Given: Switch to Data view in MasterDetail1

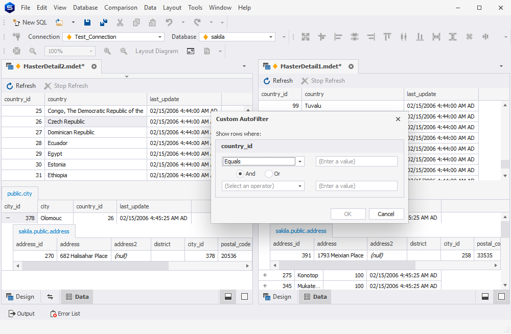Looking at the screenshot, I should [315, 297].
